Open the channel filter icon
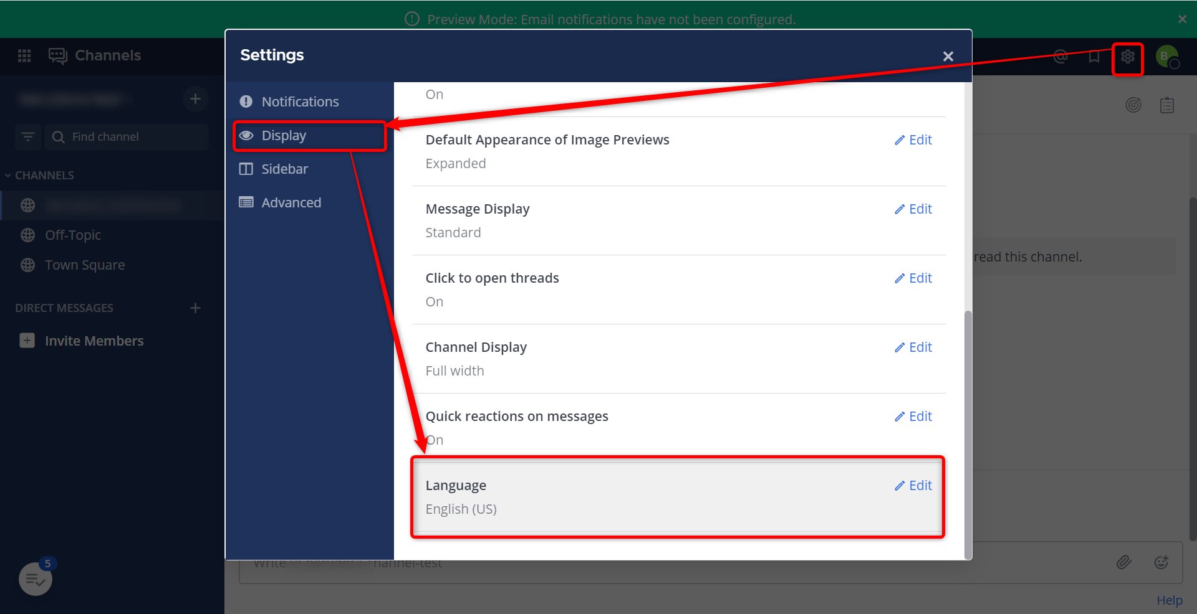This screenshot has height=614, width=1197. 28,136
